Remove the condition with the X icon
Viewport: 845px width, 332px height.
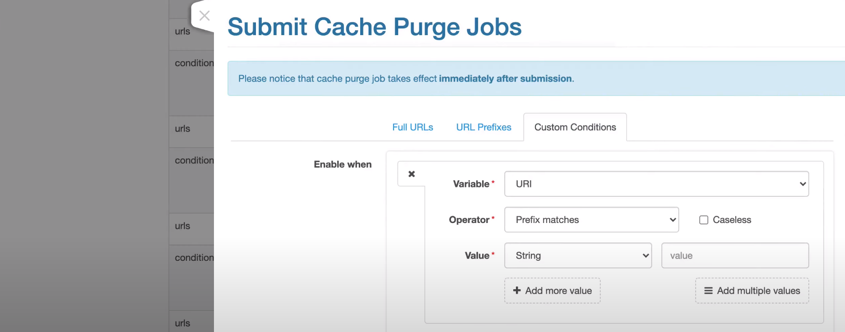pyautogui.click(x=411, y=174)
